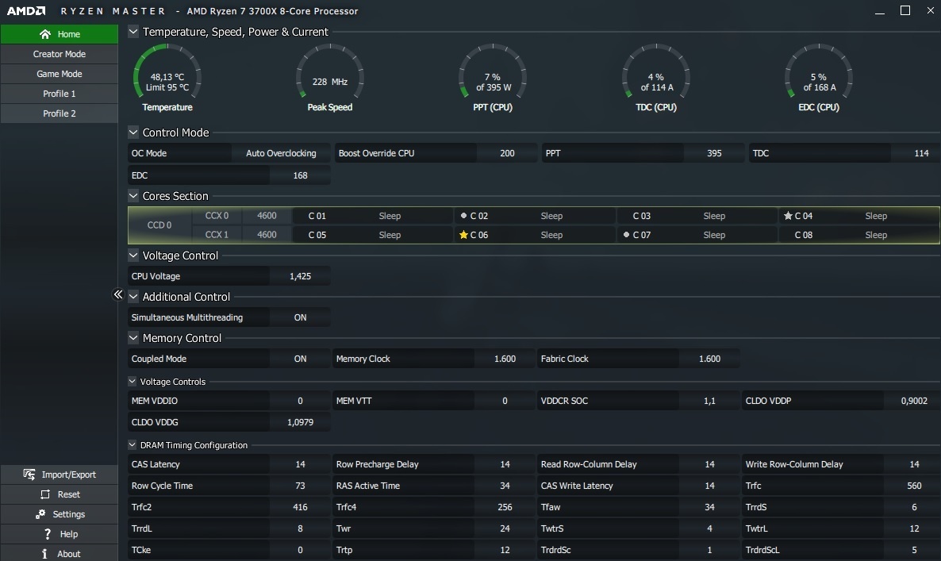Screen dimensions: 941x561
Task: Collapse sidebar with double-chevron icon
Action: (118, 294)
